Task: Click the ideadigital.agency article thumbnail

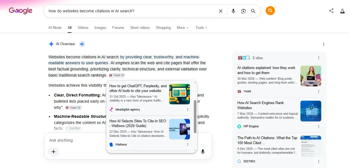Action: tap(179, 94)
